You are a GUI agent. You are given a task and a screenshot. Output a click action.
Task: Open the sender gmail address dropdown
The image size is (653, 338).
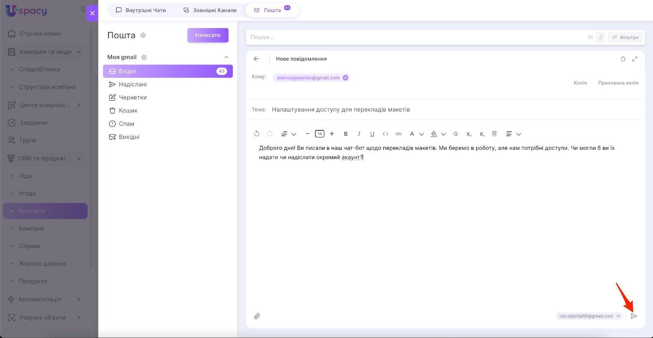[x=589, y=316]
